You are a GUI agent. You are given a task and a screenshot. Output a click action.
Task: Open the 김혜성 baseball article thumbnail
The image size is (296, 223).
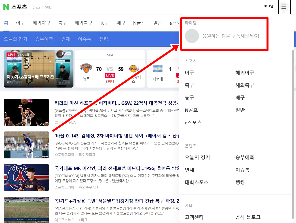tap(26, 145)
